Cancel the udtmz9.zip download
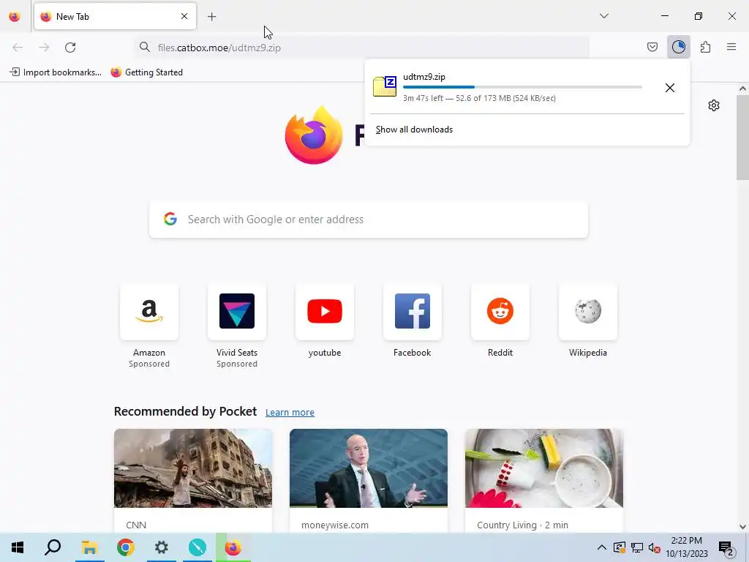Viewport: 749px width, 562px height. pos(670,88)
